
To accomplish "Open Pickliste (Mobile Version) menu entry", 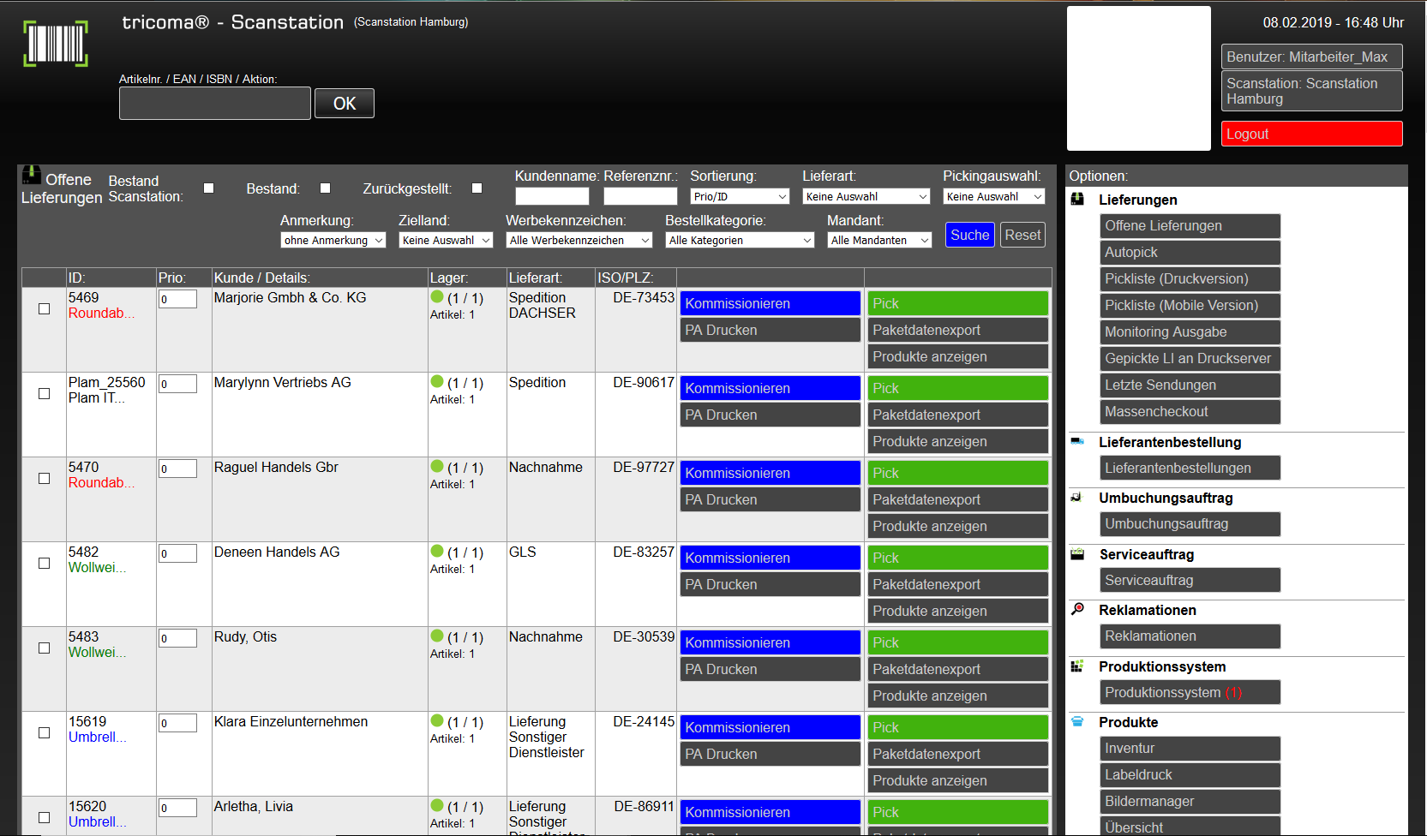I will click(x=1190, y=306).
